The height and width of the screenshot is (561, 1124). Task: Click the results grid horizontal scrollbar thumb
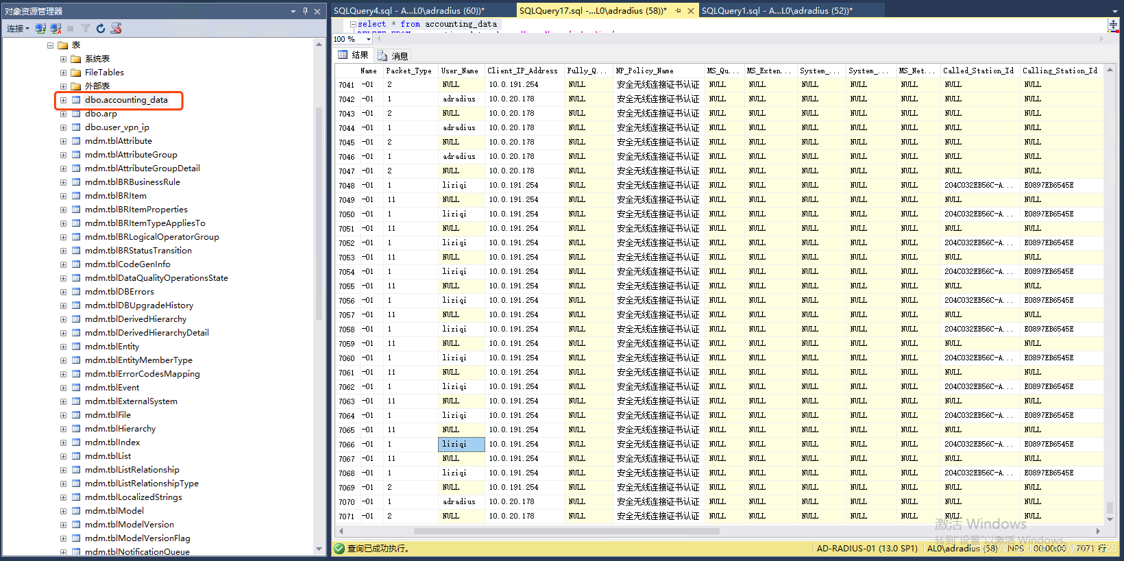pyautogui.click(x=566, y=531)
